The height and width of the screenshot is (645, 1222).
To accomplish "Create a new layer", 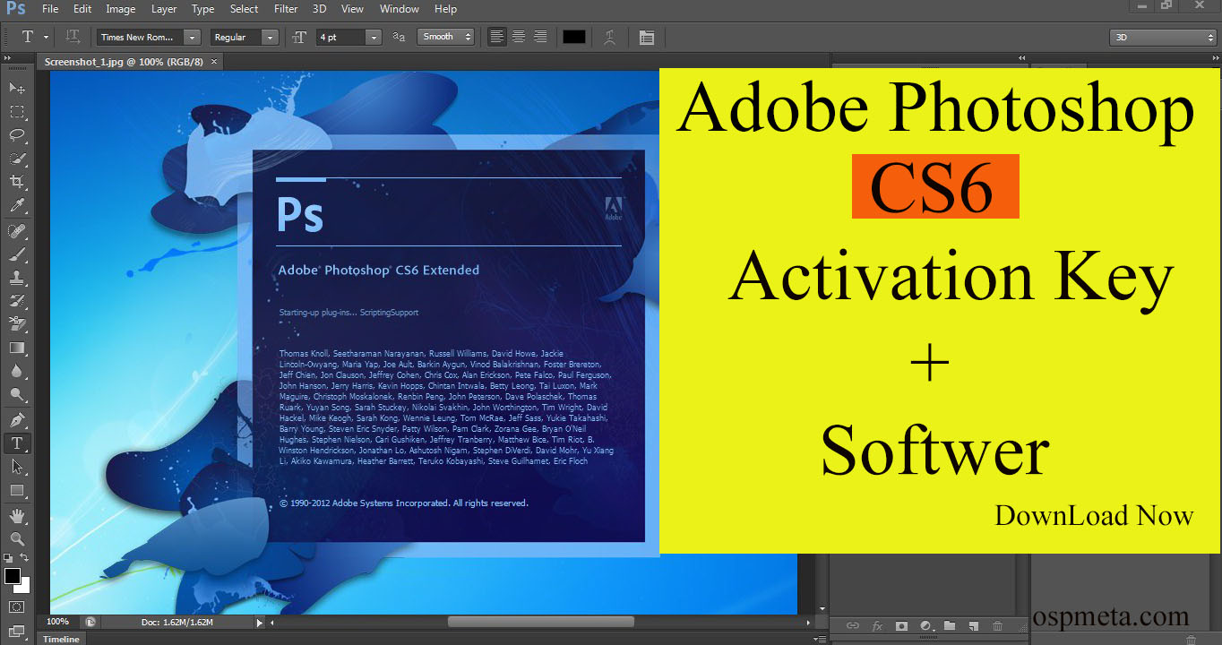I will (x=974, y=625).
